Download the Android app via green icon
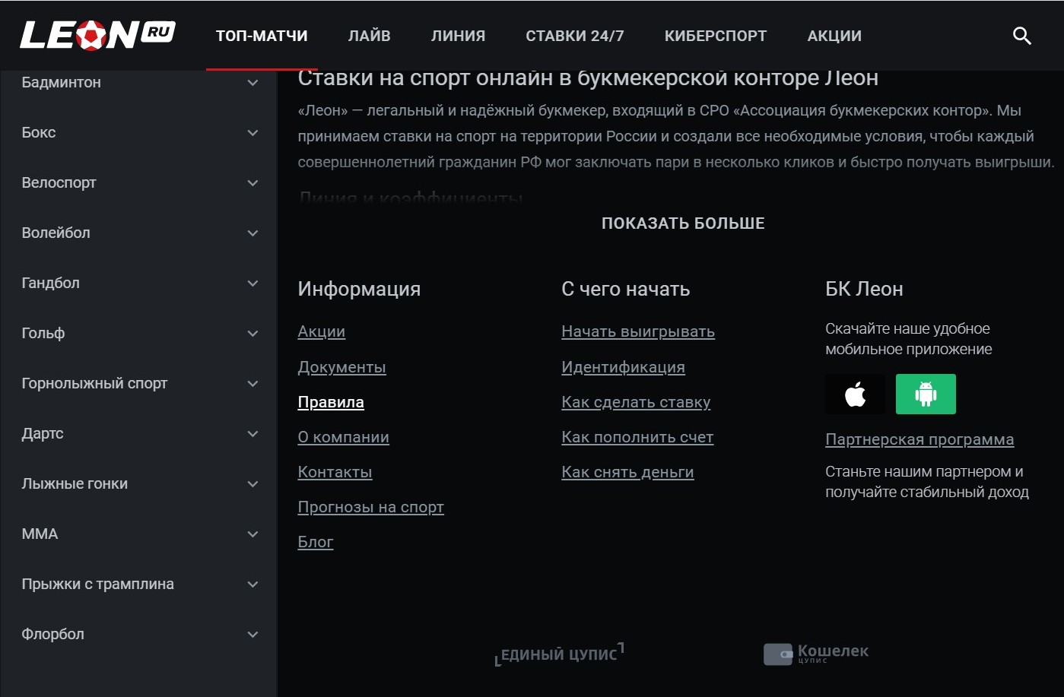Image resolution: width=1064 pixels, height=697 pixels. click(926, 394)
